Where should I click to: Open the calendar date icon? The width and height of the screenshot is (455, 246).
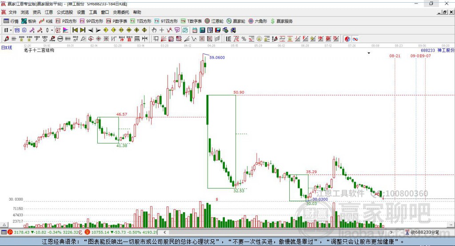click(195, 30)
